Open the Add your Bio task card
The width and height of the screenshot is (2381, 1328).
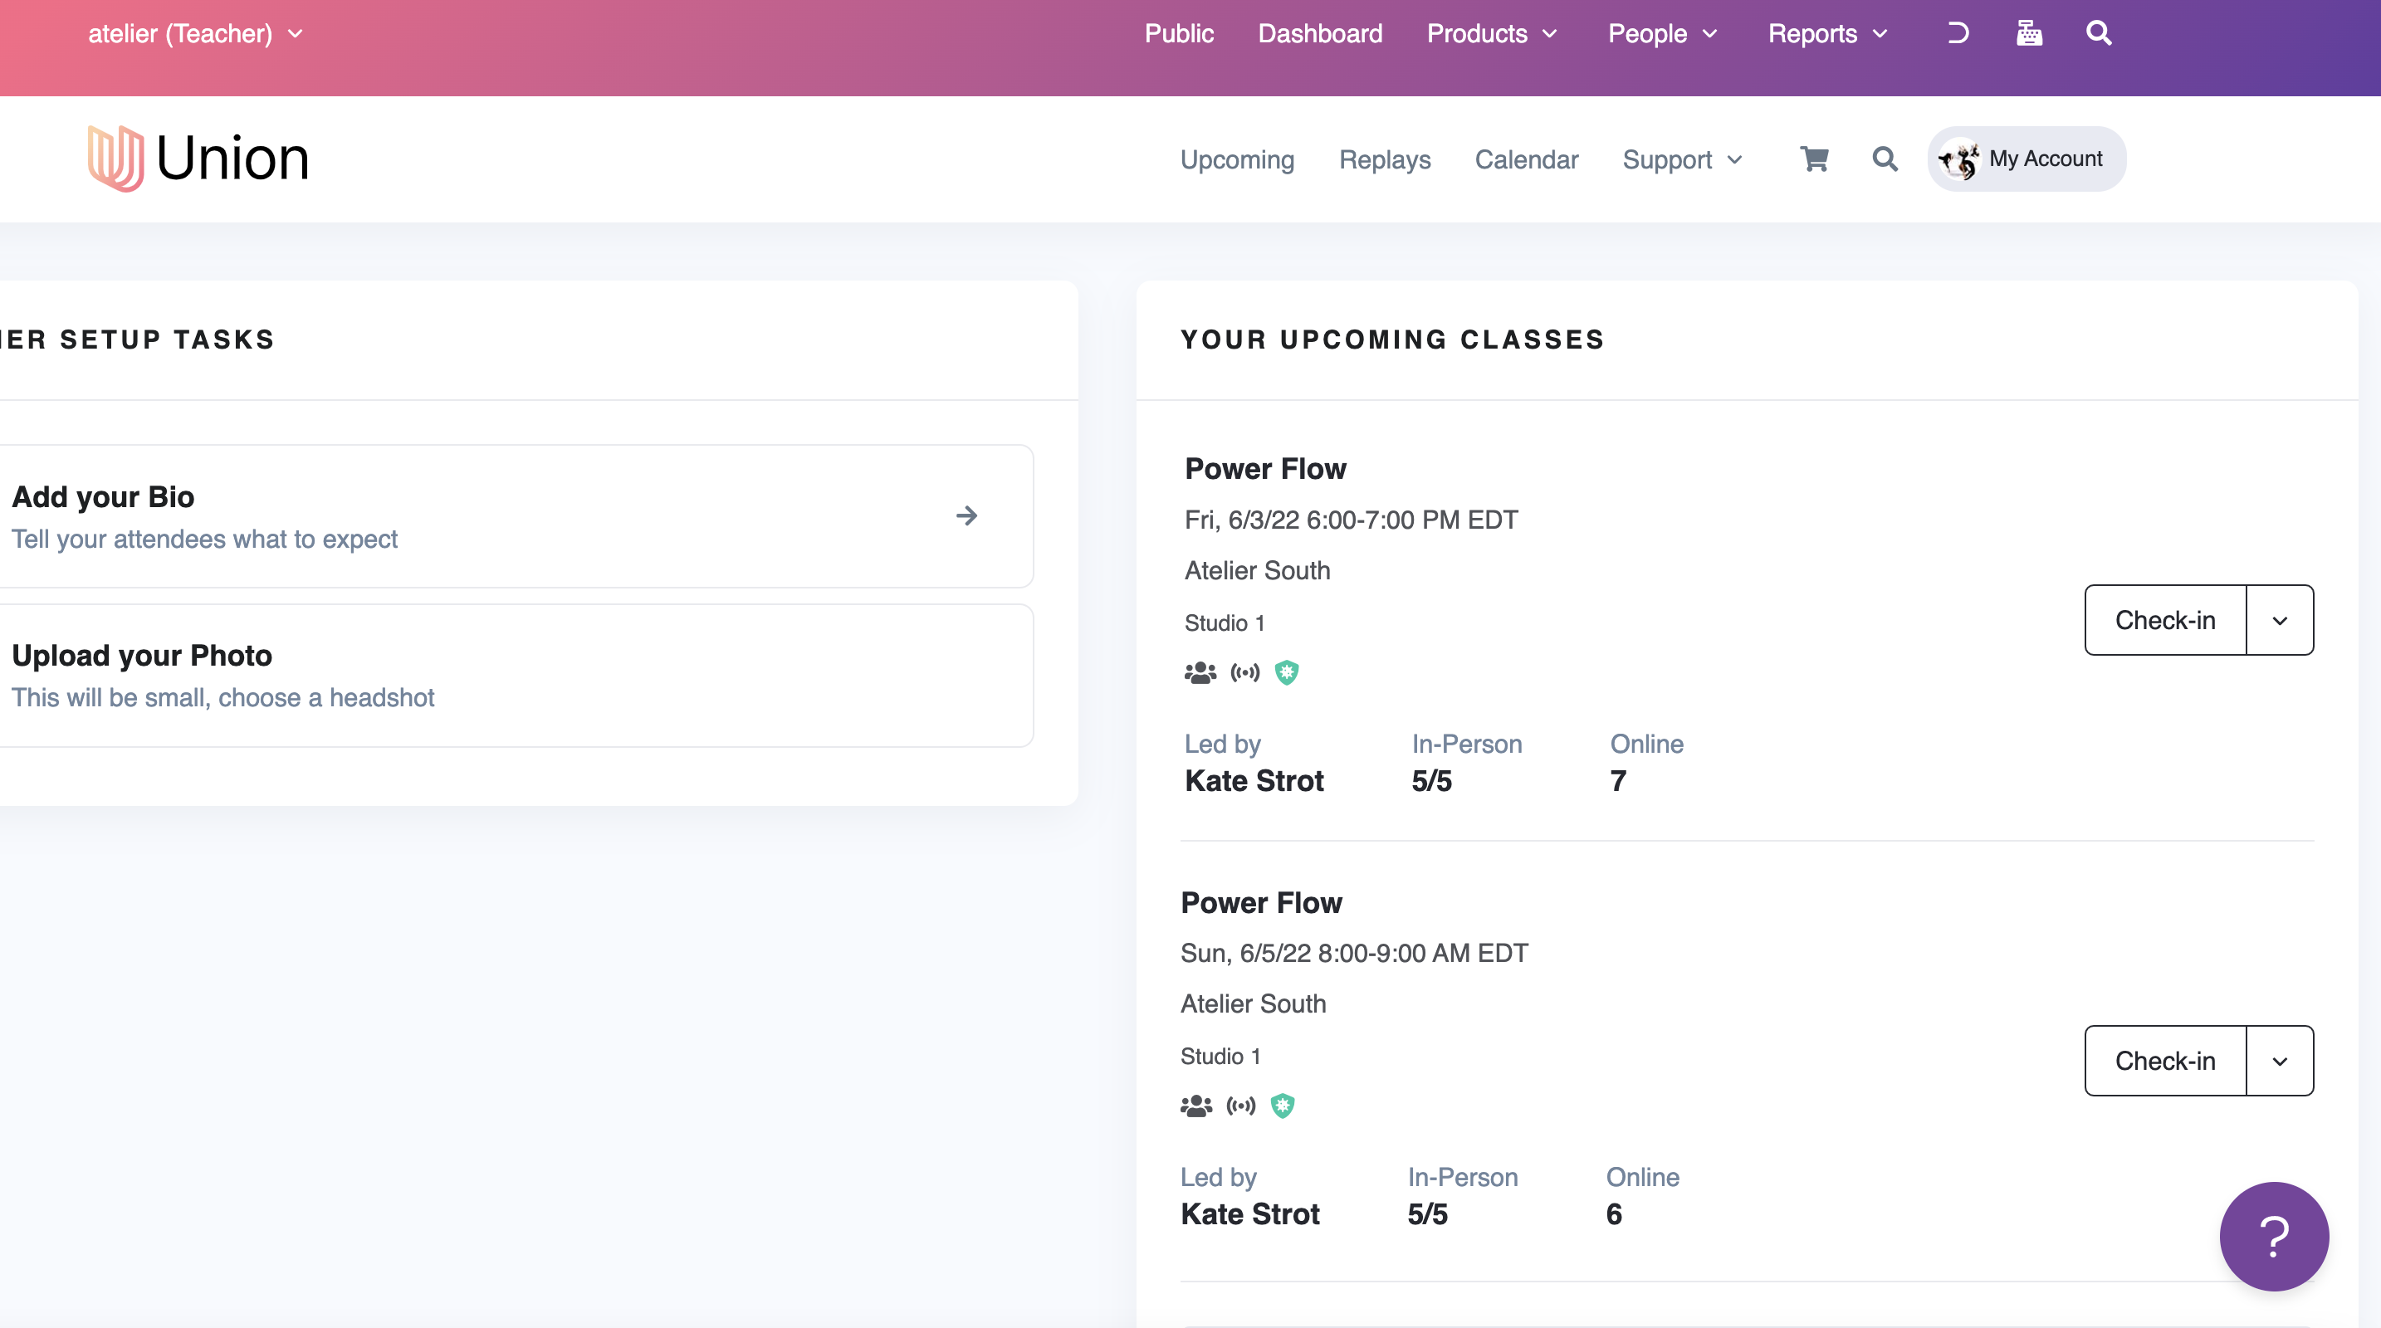(513, 515)
